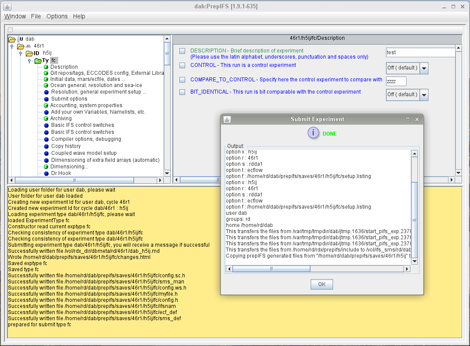Screen dimensions: 470x346
Task: Click the output line 'home /home/rd/dab'
Action: (x=249, y=225)
